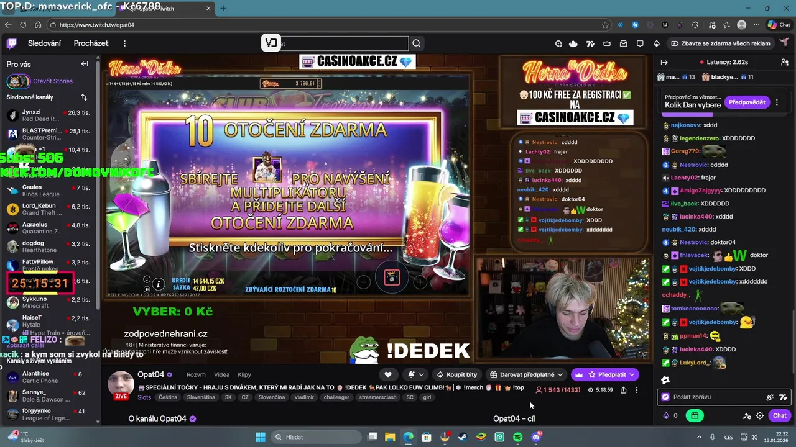This screenshot has height=447, width=796.
Task: Open Alanthise channel in the sidebar
Action: pos(50,377)
